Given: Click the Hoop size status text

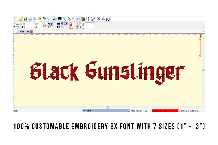Looking at the screenshot, I should coord(139,111).
